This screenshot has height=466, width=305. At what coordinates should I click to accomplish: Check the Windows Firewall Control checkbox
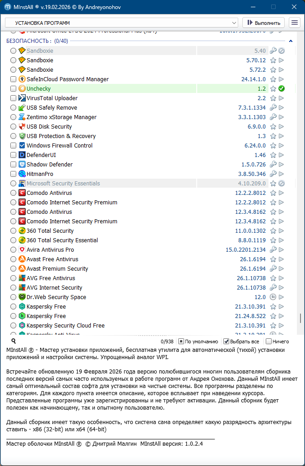click(13, 146)
